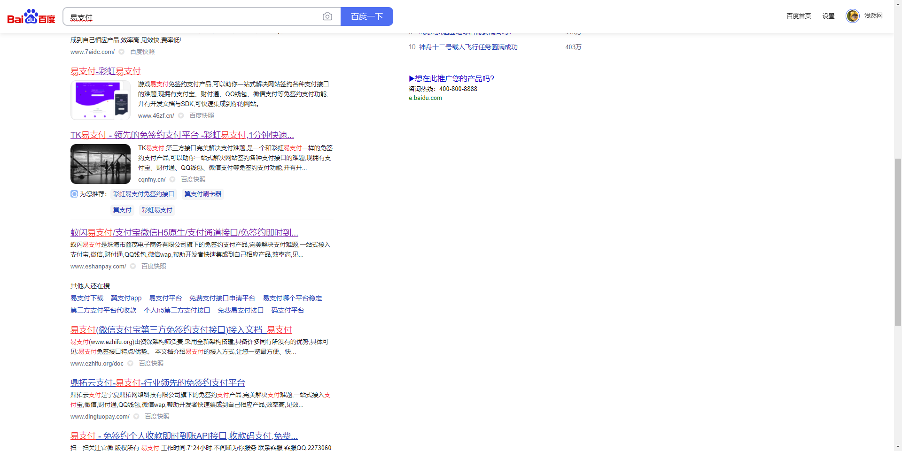Click the 百度一下 search button

[x=367, y=16]
